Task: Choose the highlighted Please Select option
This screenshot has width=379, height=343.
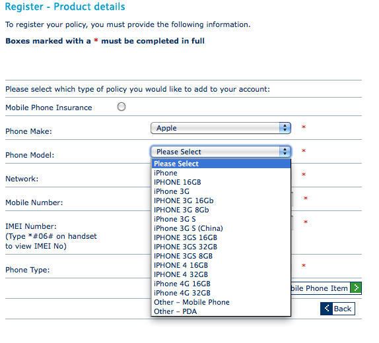Action: [x=221, y=164]
